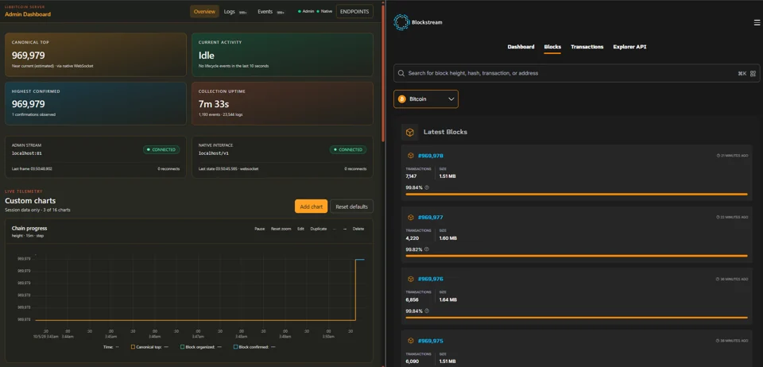Image resolution: width=763 pixels, height=367 pixels.
Task: Click the 1.60 MB size value
Action: pyautogui.click(x=447, y=238)
